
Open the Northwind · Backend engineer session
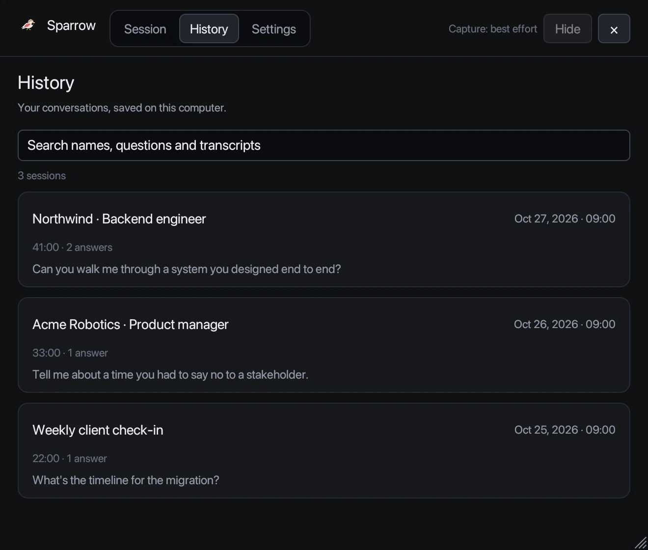pyautogui.click(x=324, y=240)
